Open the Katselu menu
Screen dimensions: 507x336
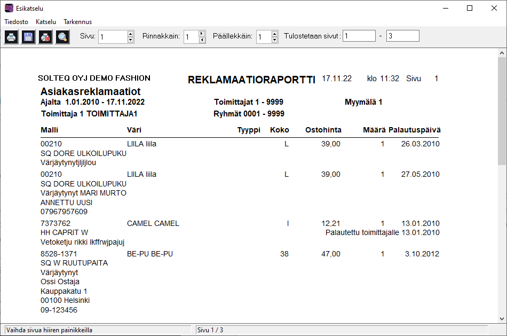point(46,22)
